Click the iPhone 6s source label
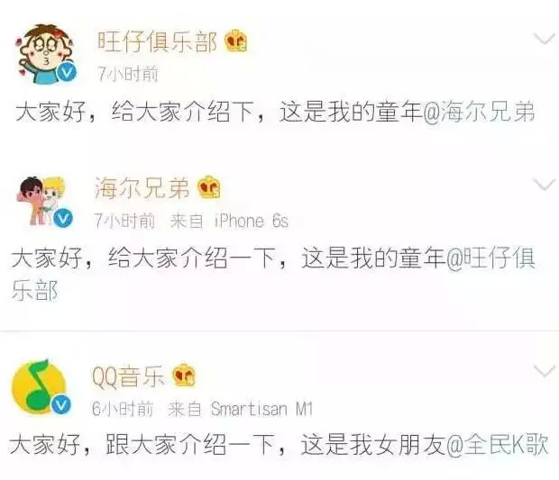 251,222
